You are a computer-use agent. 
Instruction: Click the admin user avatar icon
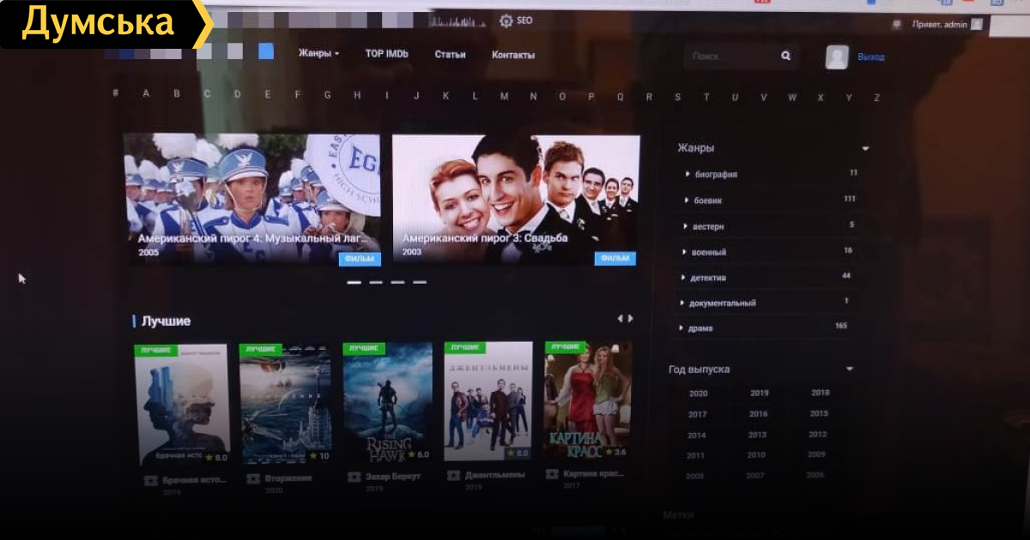click(x=836, y=57)
